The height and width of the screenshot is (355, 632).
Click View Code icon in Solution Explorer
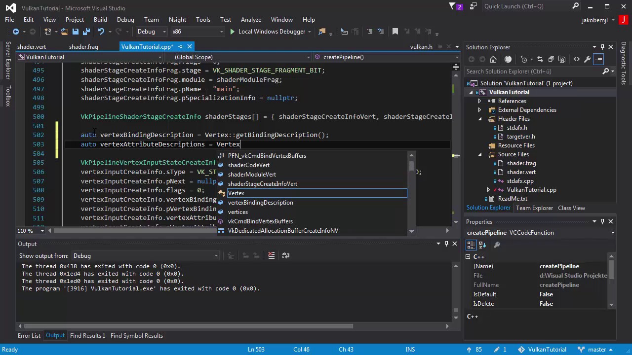[x=576, y=59]
